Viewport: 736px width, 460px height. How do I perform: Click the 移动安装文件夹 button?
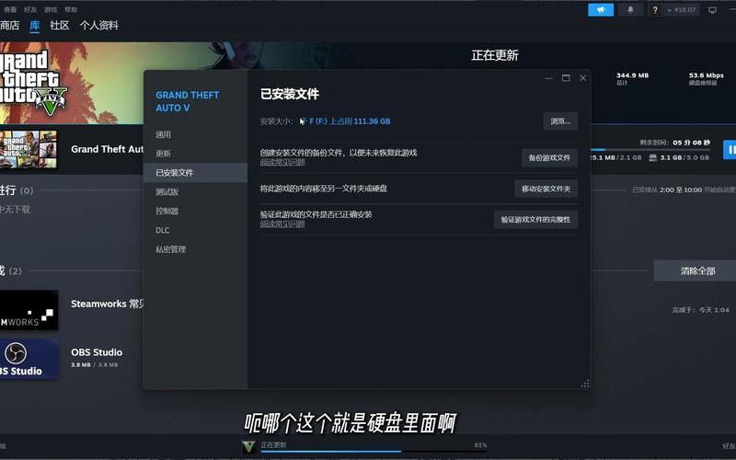click(546, 189)
